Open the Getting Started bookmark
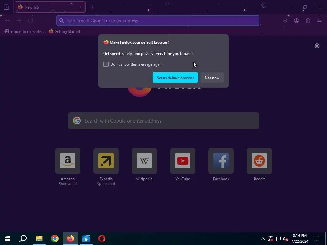 click(64, 32)
